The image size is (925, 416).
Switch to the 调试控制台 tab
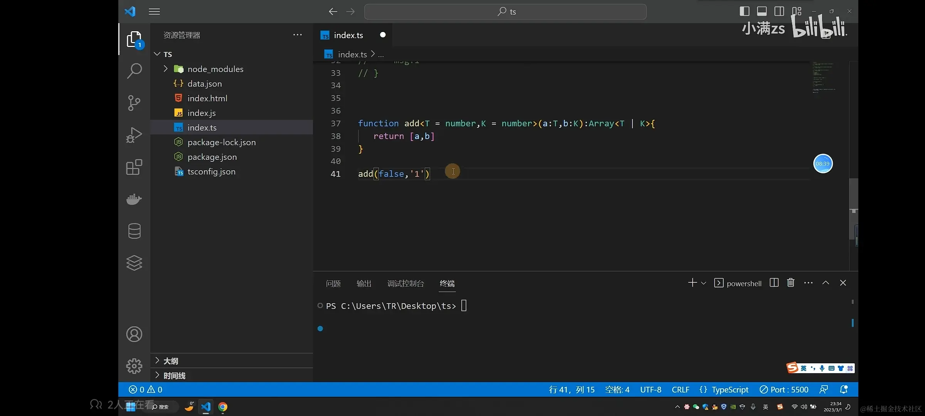coord(405,283)
